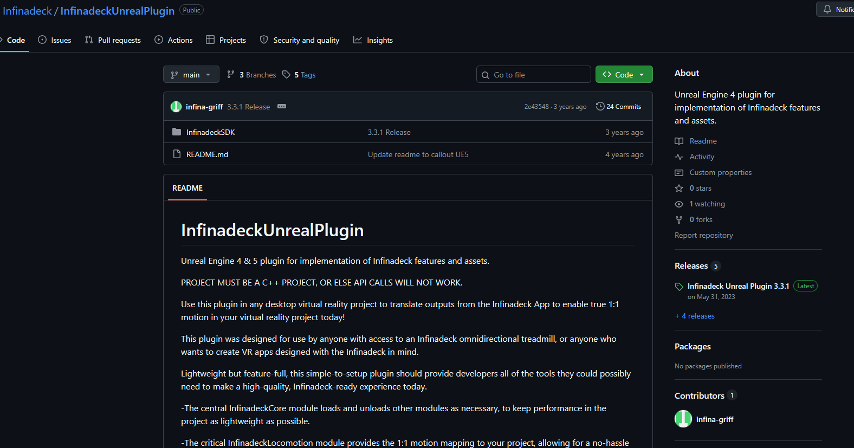Open InfinadeckSDK row's 3.3.1 Release commit
854x448 pixels.
point(389,132)
